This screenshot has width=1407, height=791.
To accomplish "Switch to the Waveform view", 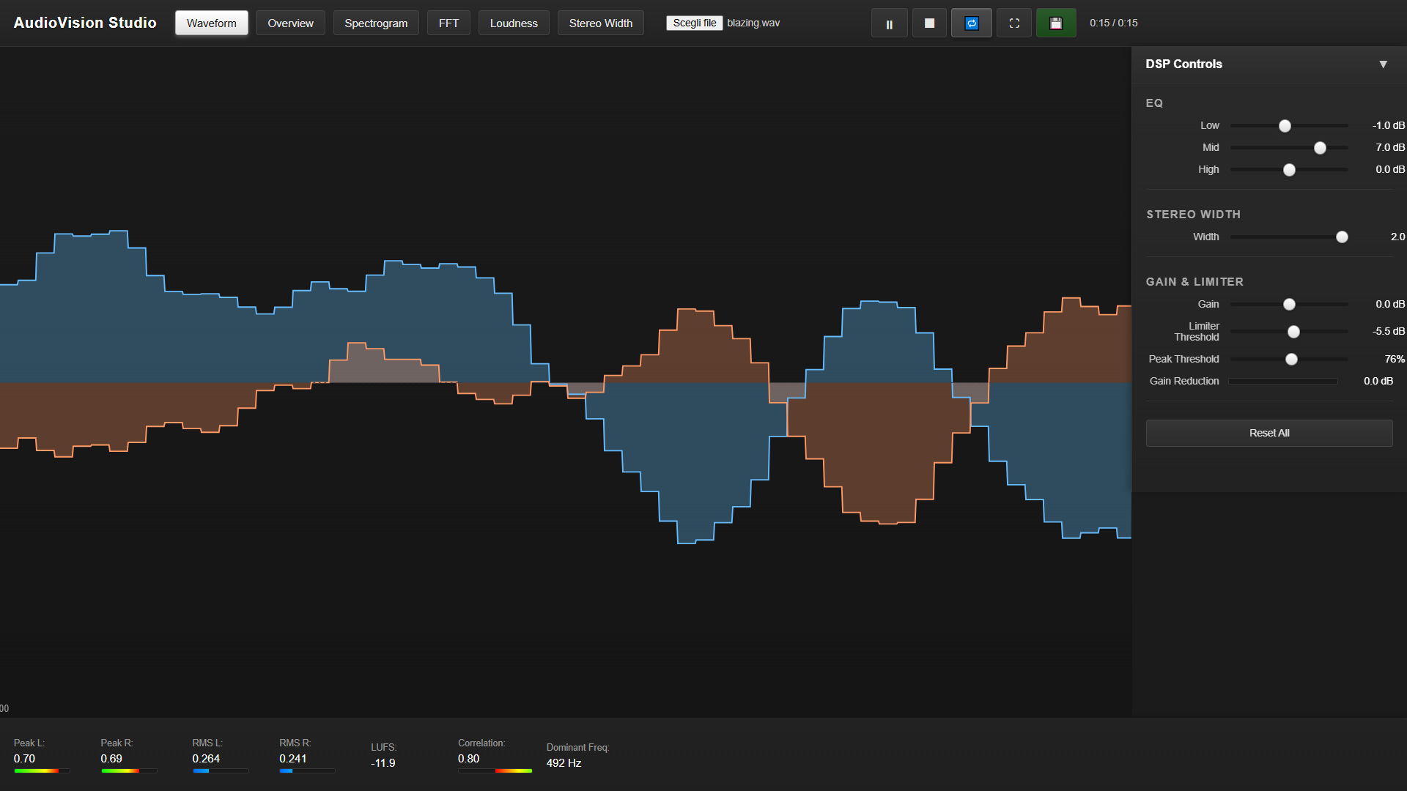I will 211,23.
